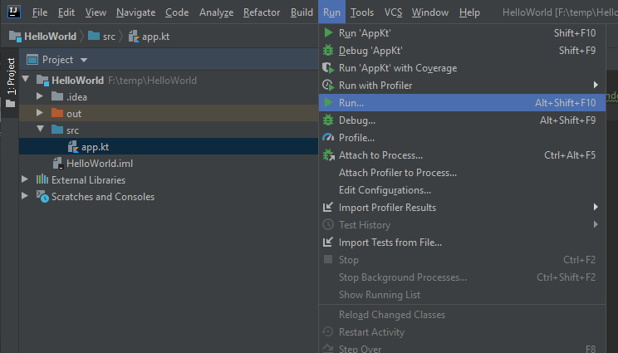Click the Run with Coverage shield icon
This screenshot has width=618, height=353.
point(328,68)
